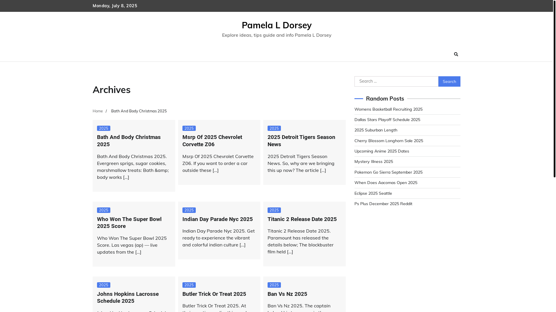
Task: Click 2025 tag on Indian Day Parade card
Action: (189, 210)
